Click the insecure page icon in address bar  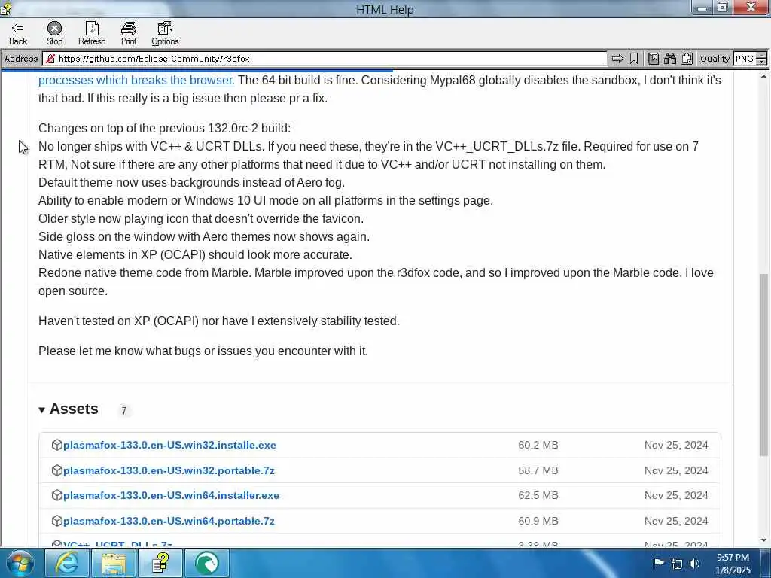(50, 59)
